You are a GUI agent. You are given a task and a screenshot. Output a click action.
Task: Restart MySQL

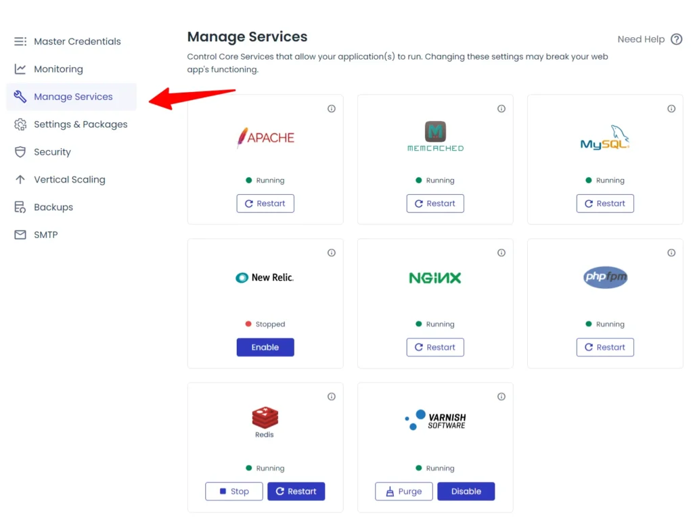point(604,203)
